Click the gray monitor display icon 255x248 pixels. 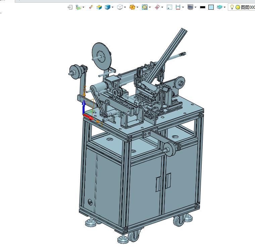[x=190, y=7]
